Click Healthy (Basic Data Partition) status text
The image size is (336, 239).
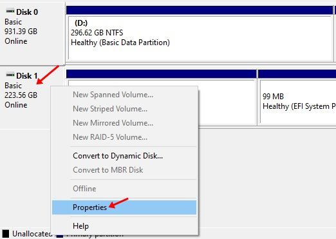click(120, 43)
